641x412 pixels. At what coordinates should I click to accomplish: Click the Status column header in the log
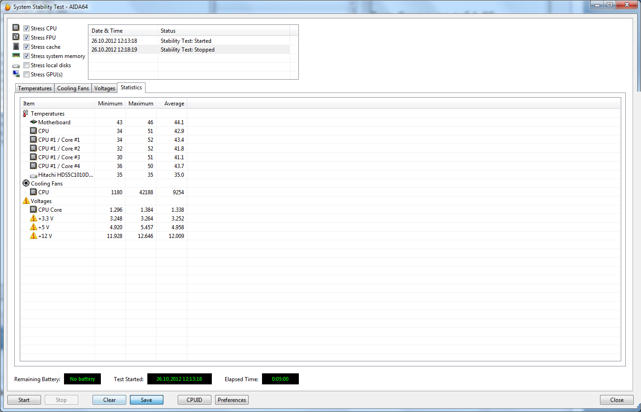tap(224, 31)
